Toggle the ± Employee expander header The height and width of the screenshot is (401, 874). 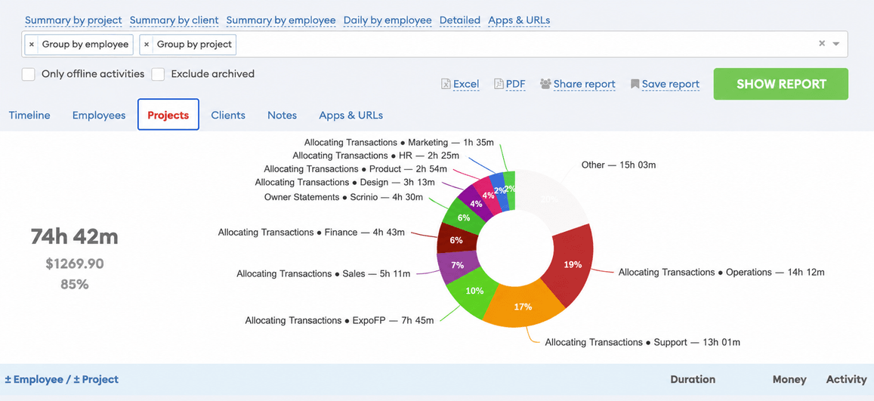coord(34,379)
